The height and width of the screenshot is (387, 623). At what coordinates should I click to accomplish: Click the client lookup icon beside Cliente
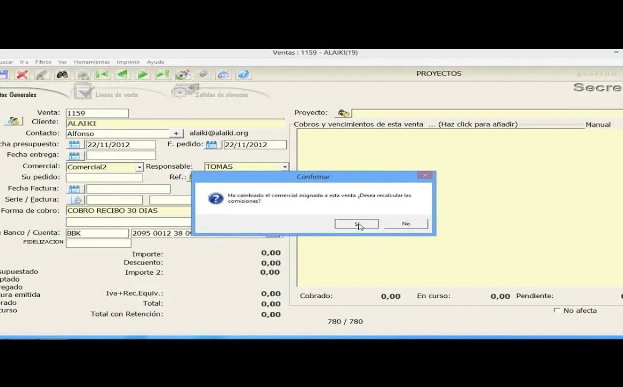pos(14,121)
